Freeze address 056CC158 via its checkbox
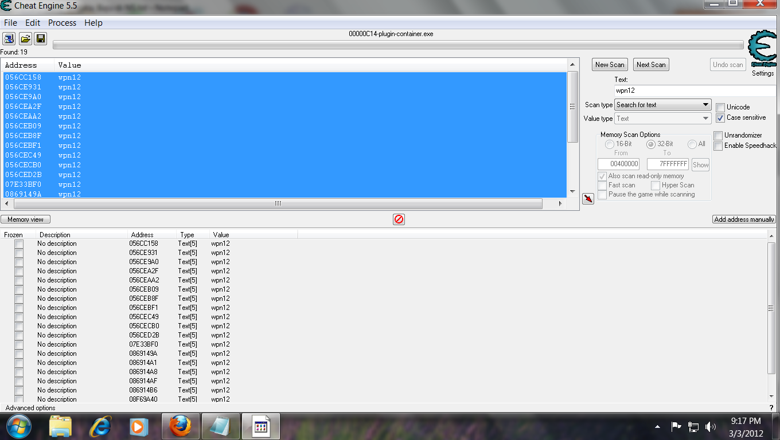Screen dimensions: 780x440 pos(19,244)
